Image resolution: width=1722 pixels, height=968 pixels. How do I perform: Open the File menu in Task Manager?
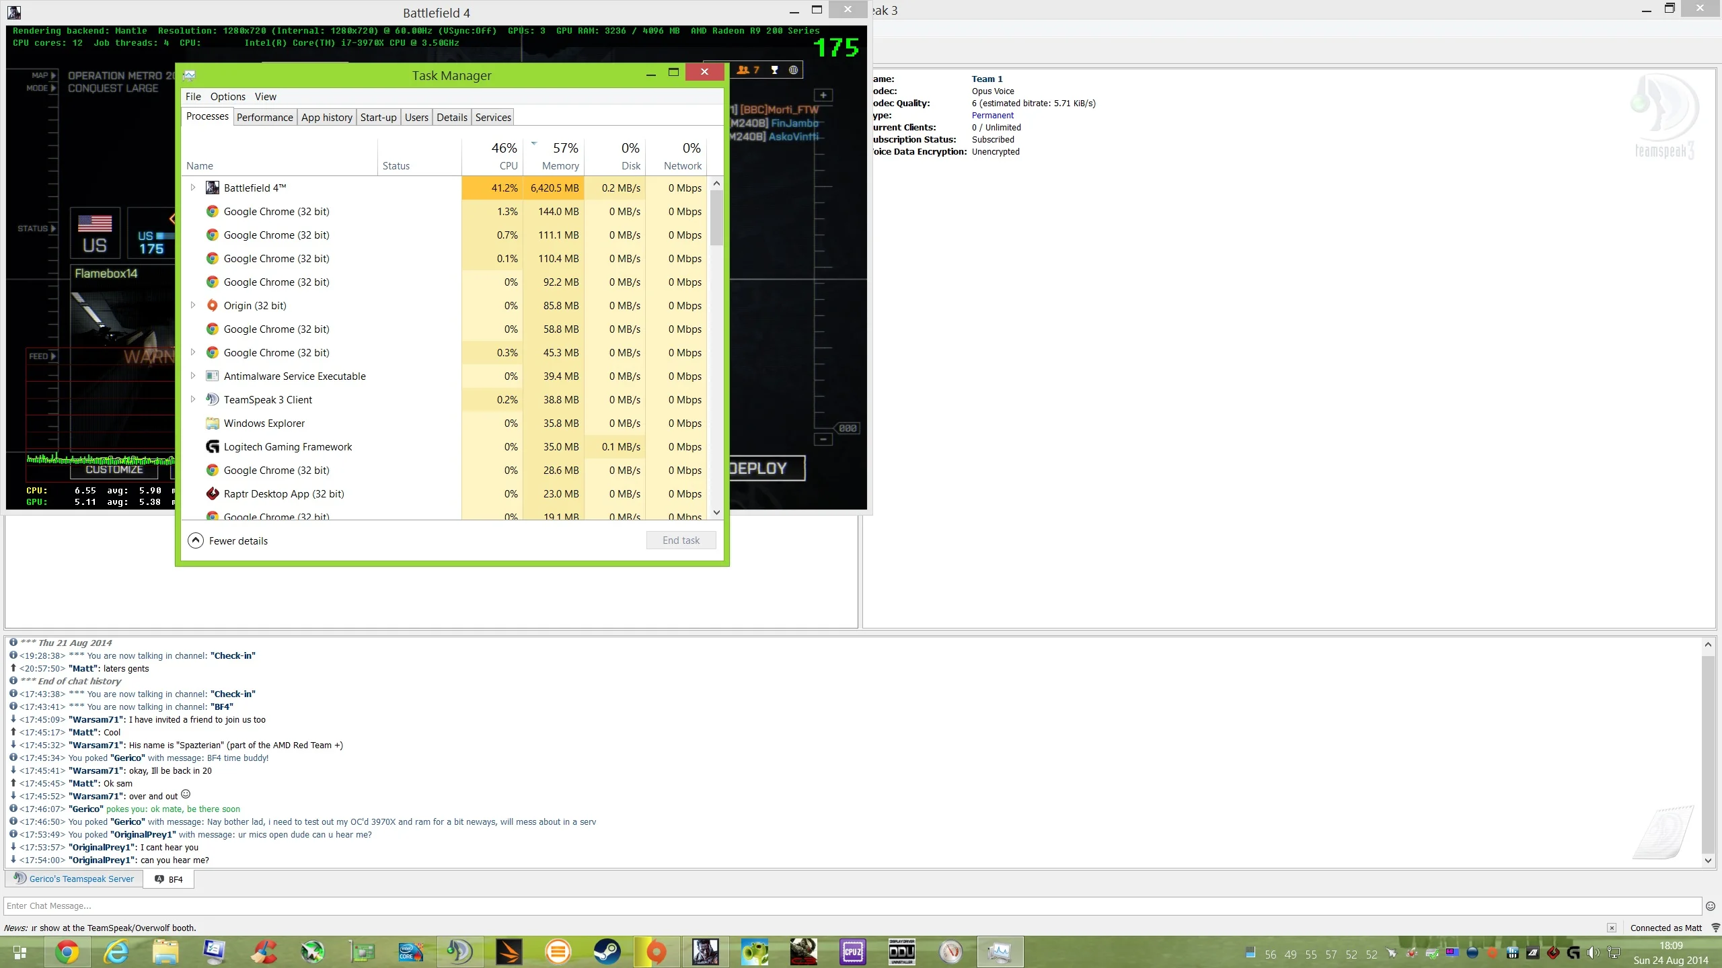[x=193, y=96]
